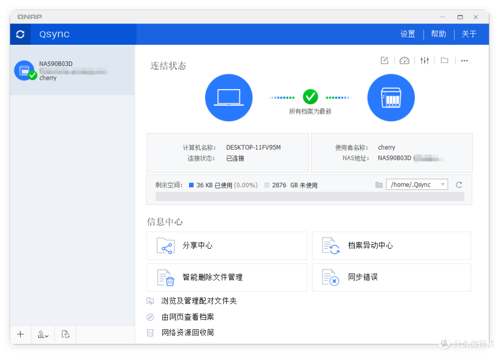Maximize the Qsync window
The image size is (499, 354).
460,17
